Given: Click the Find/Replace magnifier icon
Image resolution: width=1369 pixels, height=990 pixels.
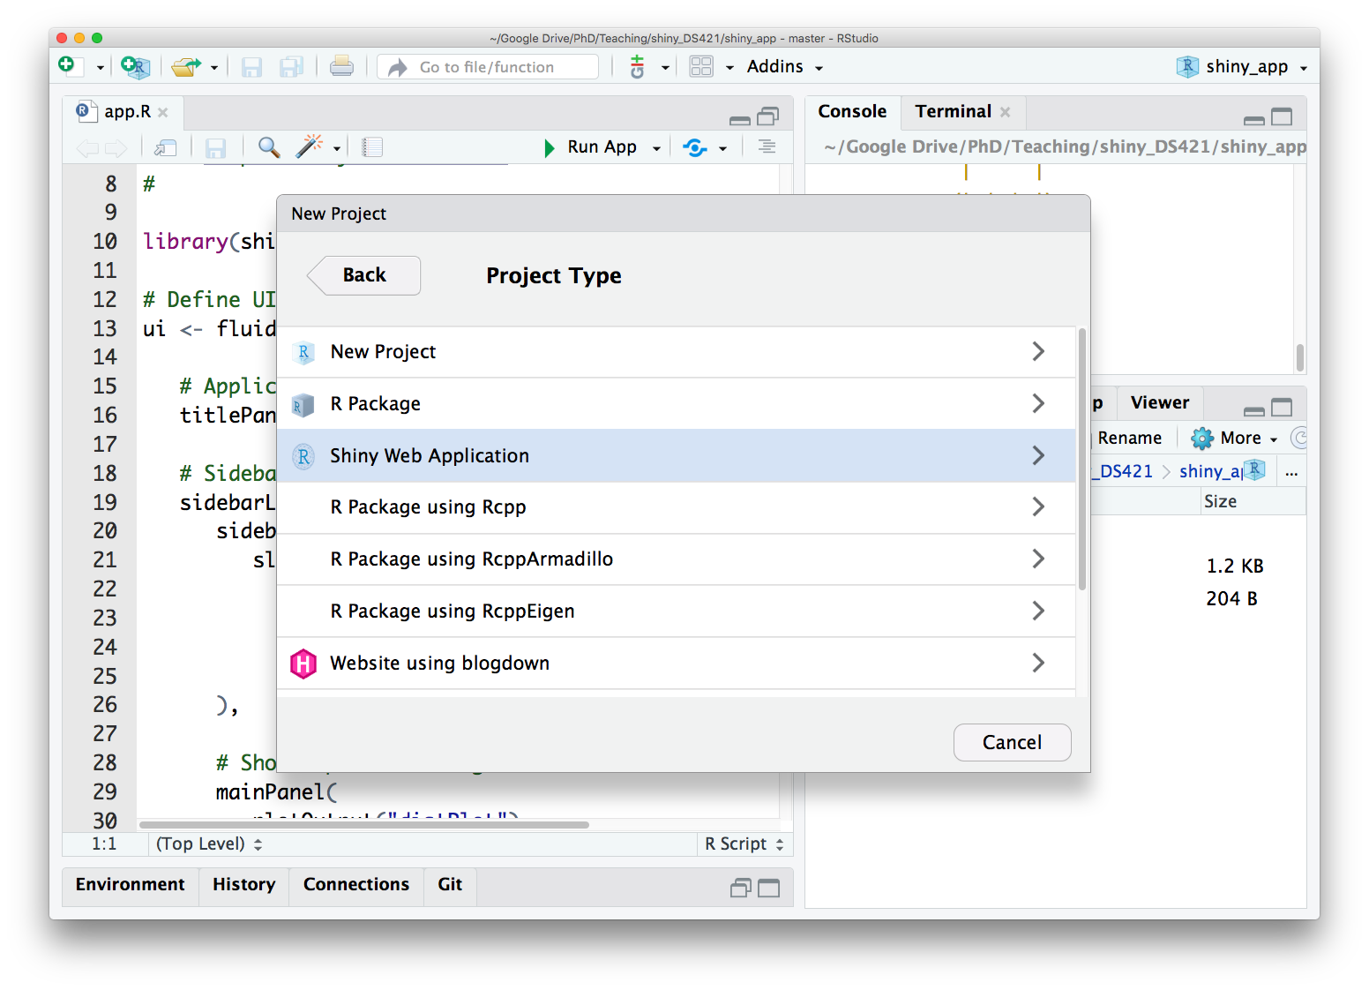Looking at the screenshot, I should pyautogui.click(x=269, y=147).
